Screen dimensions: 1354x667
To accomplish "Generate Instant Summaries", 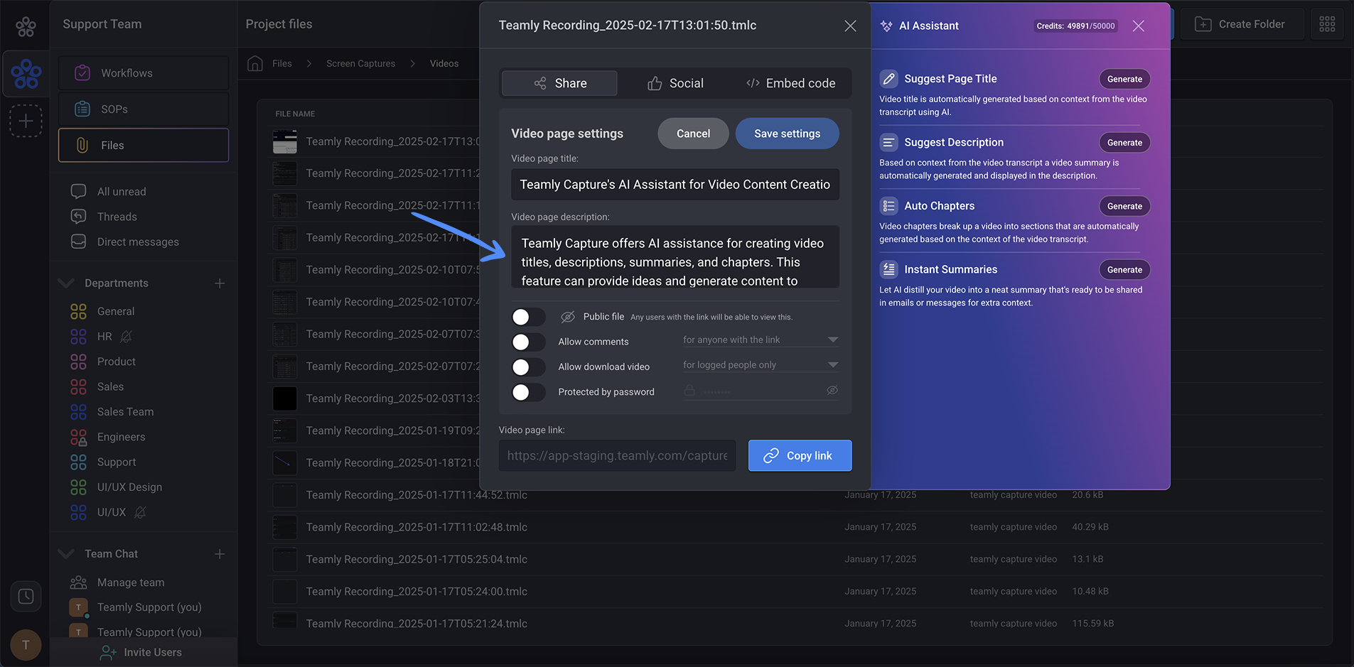I will click(x=1124, y=270).
